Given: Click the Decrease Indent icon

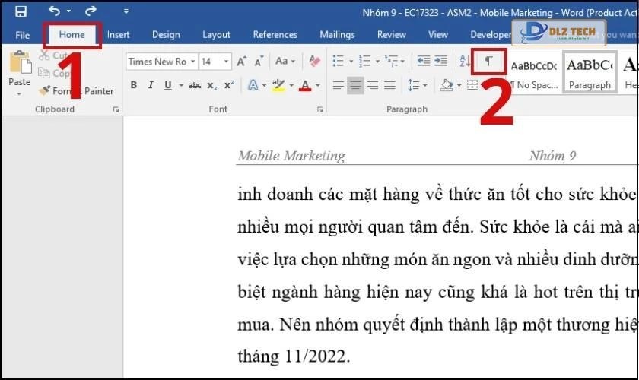Looking at the screenshot, I should tap(424, 62).
